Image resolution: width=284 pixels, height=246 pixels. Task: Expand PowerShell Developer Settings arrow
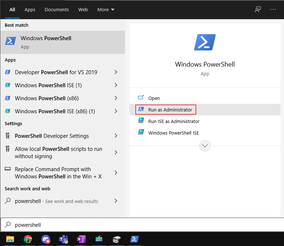116,136
